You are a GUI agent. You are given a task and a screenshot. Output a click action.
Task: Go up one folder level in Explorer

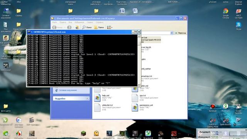77,27
